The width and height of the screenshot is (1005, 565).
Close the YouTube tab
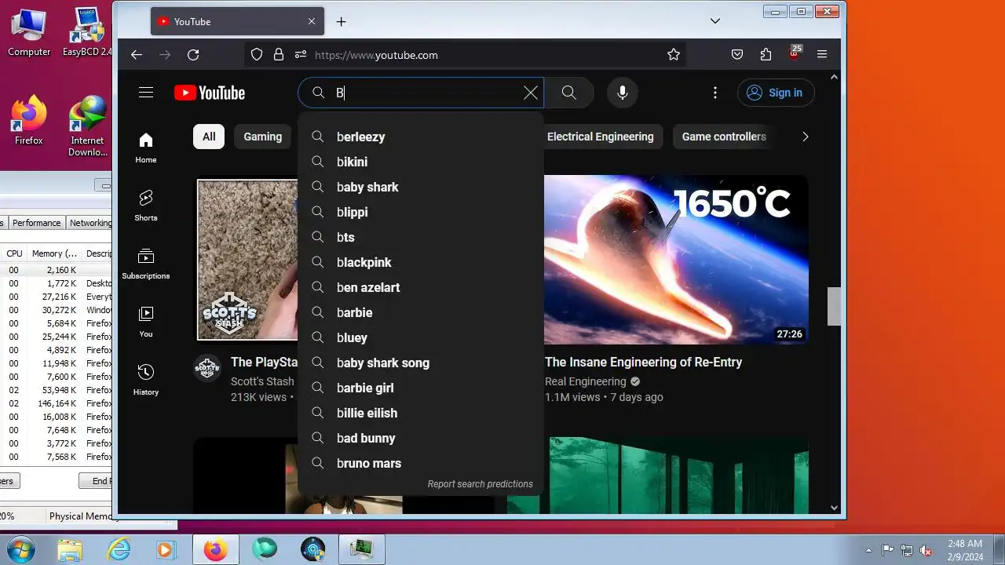(x=312, y=21)
